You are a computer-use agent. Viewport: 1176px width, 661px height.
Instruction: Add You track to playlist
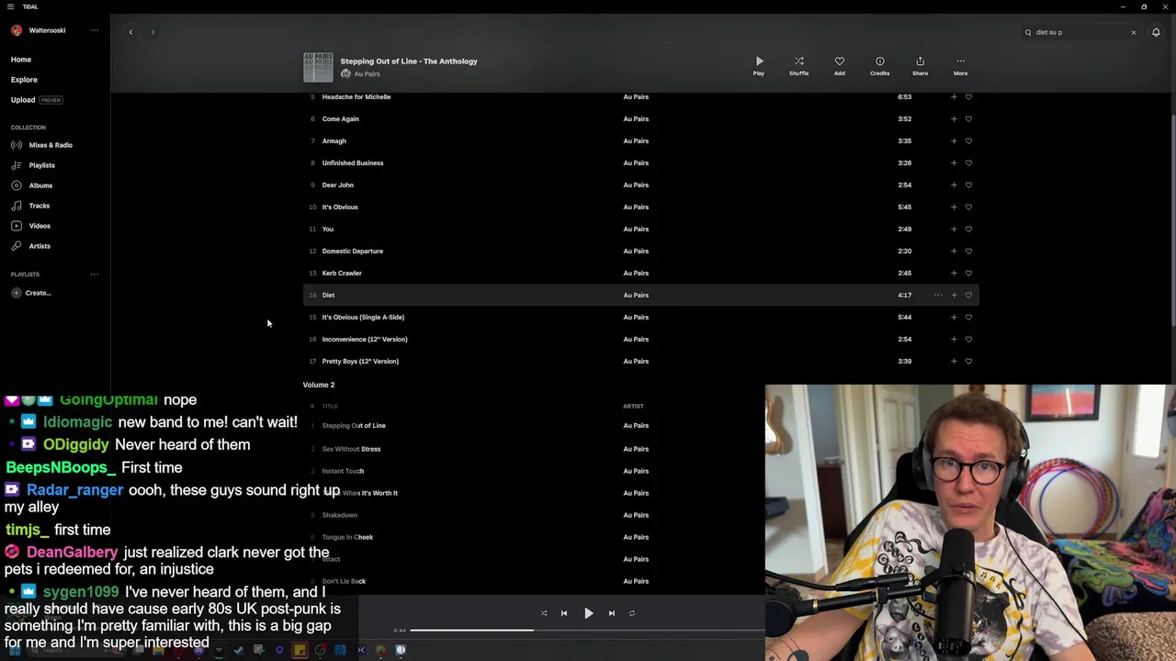tap(954, 229)
